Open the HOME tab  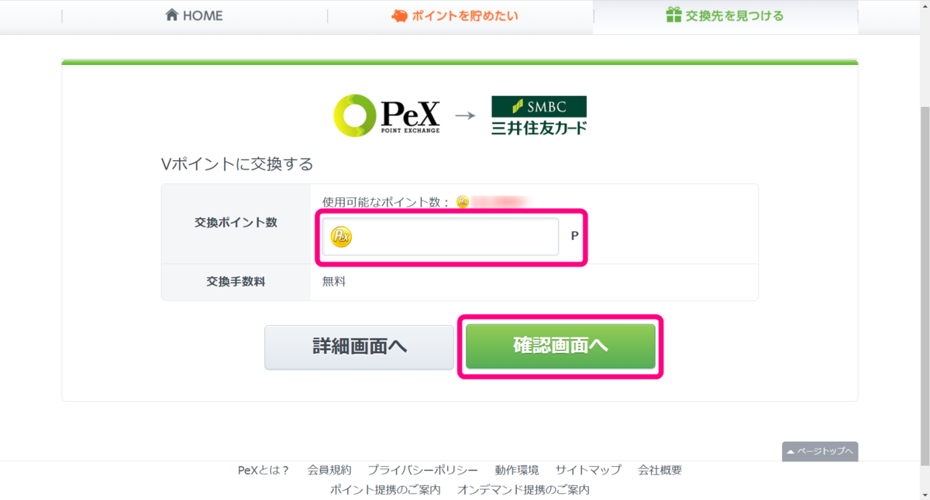click(195, 16)
